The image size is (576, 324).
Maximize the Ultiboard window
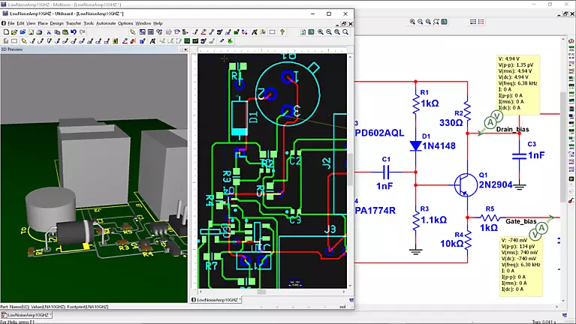(x=328, y=13)
